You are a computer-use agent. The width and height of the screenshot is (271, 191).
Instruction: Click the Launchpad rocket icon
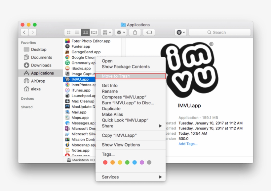click(67, 96)
